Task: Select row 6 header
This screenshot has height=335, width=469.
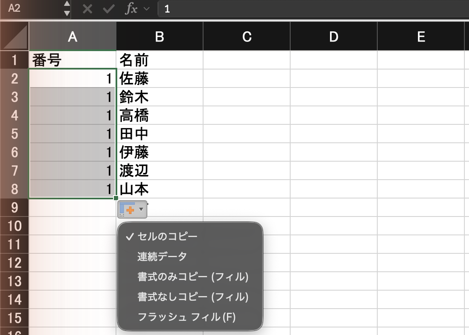Action: 14,152
